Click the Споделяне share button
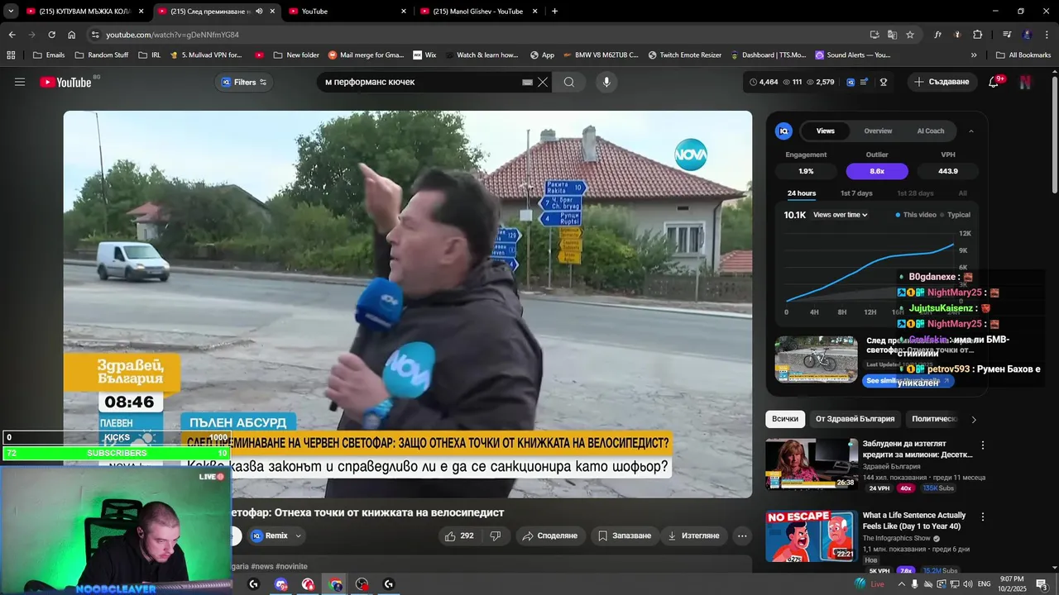This screenshot has width=1059, height=595. click(x=549, y=535)
